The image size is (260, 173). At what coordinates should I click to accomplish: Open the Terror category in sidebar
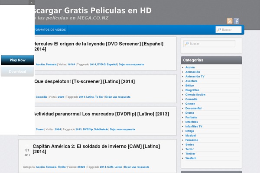point(189,149)
